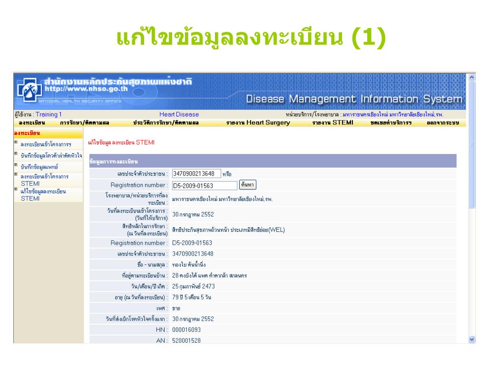This screenshot has height=365, width=487.
Task: Click the citizen ID input field
Action: tap(196, 173)
